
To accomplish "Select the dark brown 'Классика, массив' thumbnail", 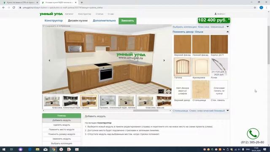I will tap(164, 101).
